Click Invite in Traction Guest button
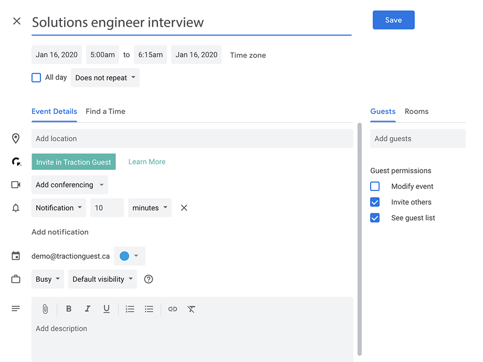The image size is (483, 362). (x=73, y=162)
